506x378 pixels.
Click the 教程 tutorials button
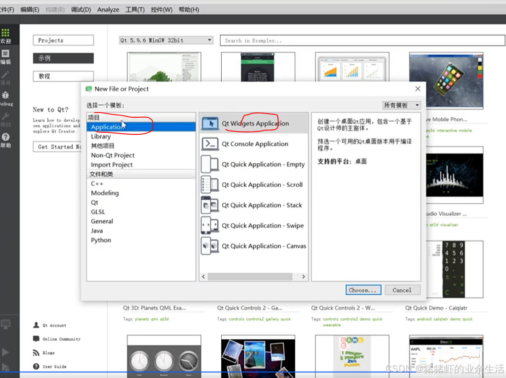click(x=63, y=76)
